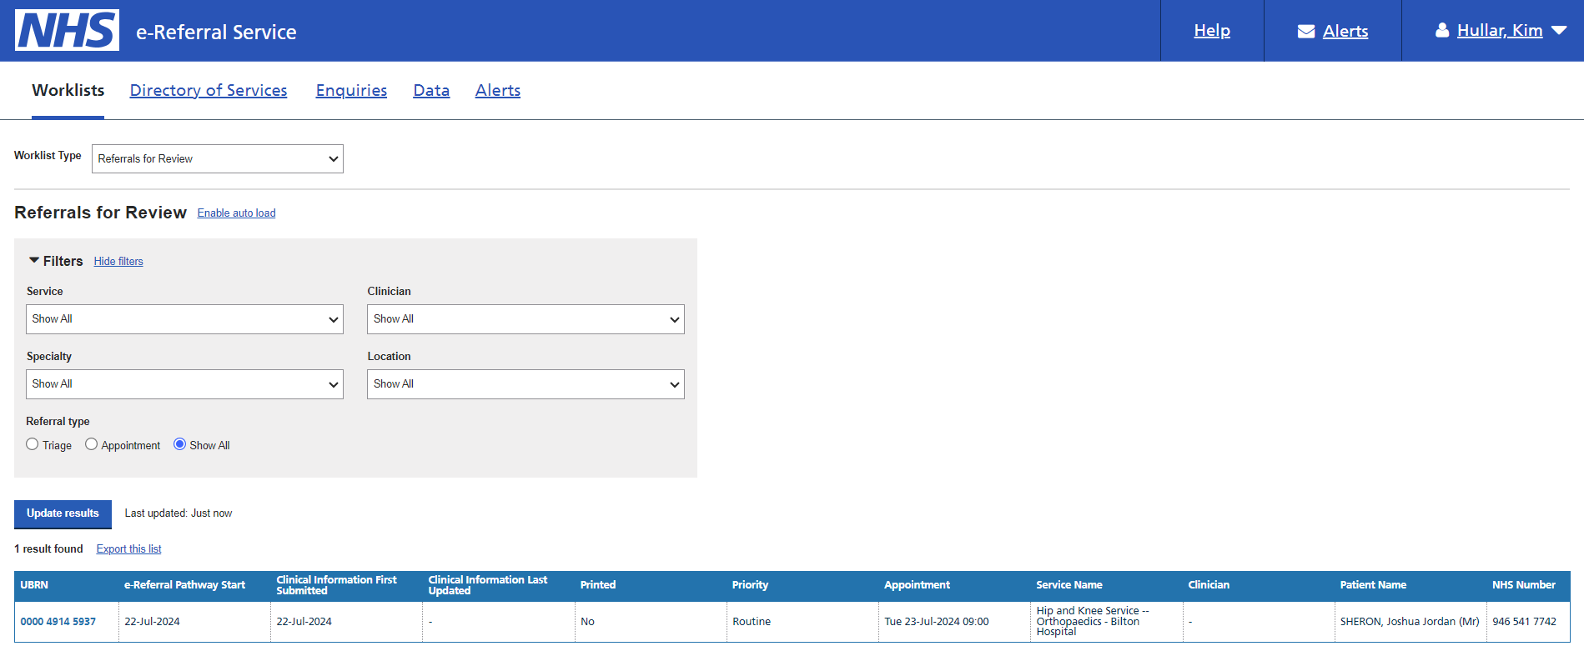
Task: Open the Alerts tab in navigation bar
Action: pos(498,90)
